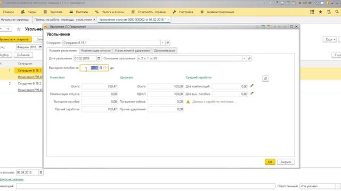Image resolution: width=341 pixels, height=191 pixels.
Task: Switch to Приемы на работу, переводы tab
Action: tap(63, 20)
